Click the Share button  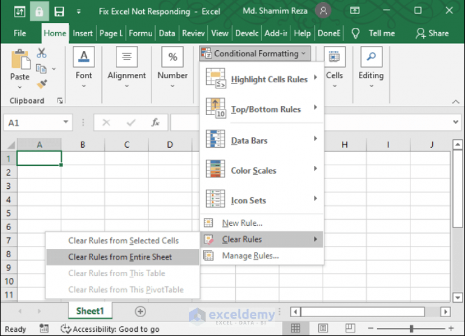pyautogui.click(x=432, y=33)
